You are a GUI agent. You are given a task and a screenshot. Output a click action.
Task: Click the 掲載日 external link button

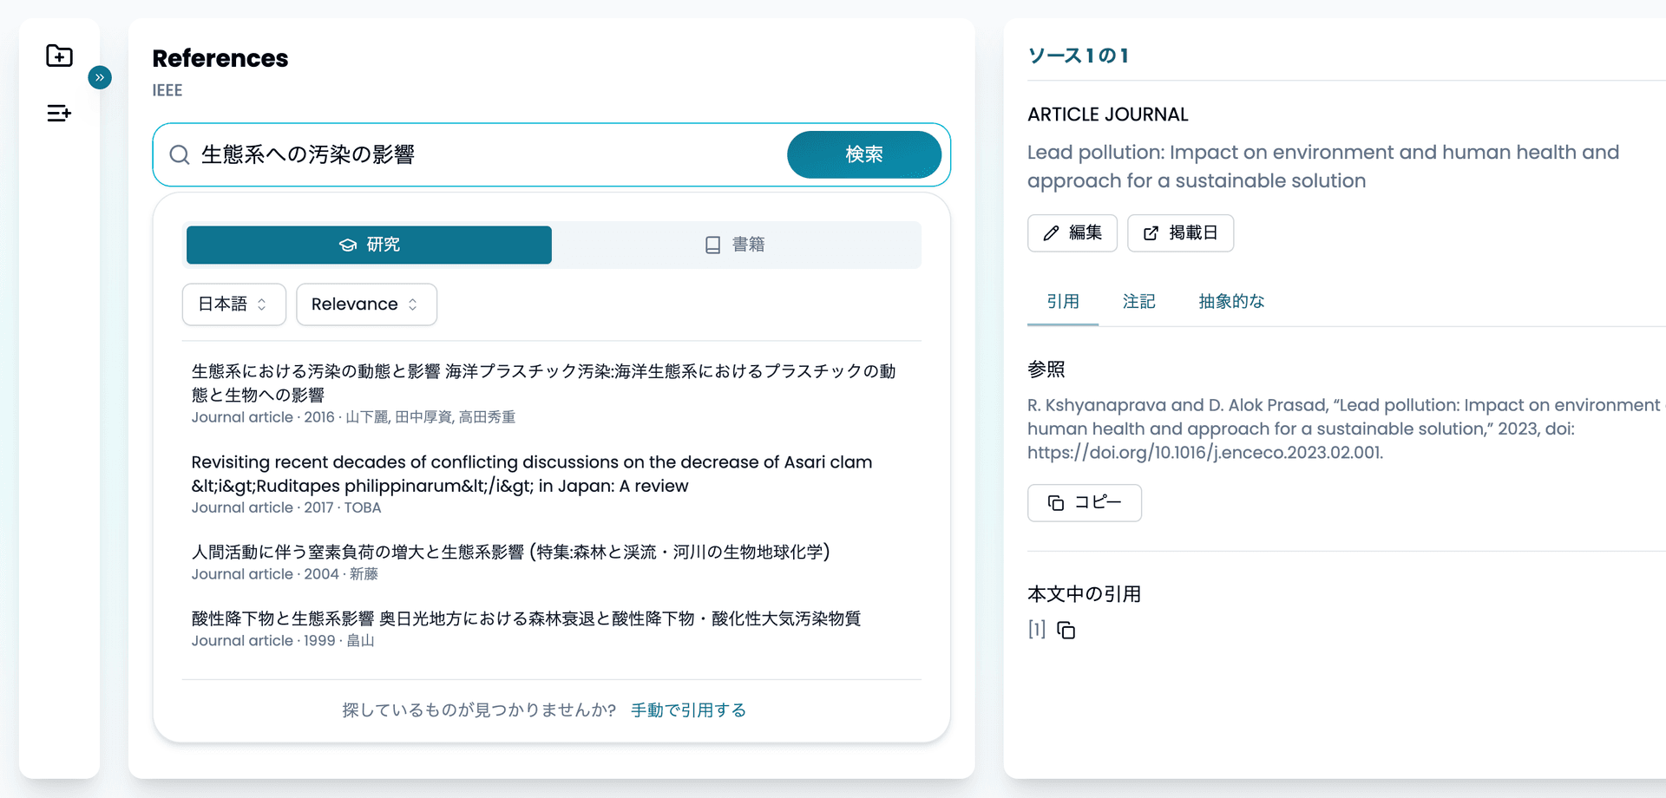coord(1180,232)
